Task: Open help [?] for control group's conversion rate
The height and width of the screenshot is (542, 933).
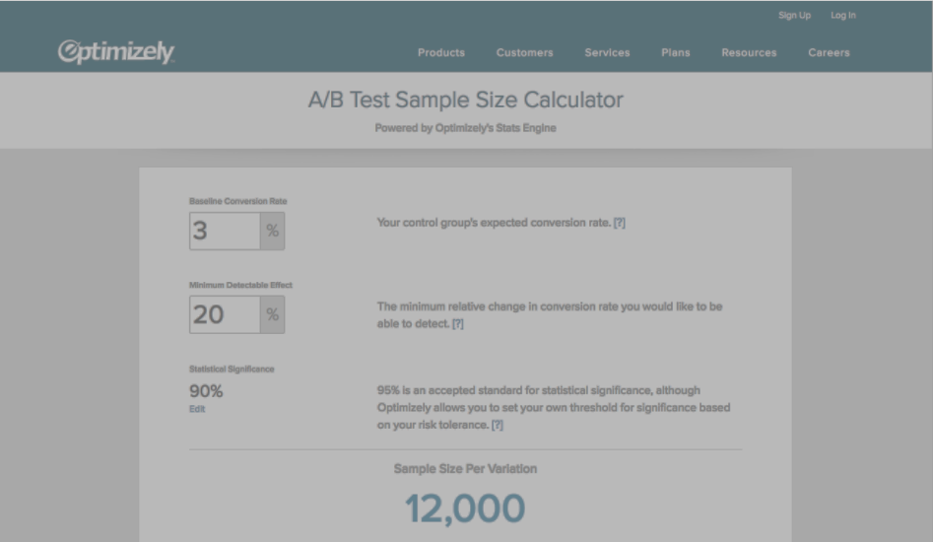Action: [x=620, y=223]
